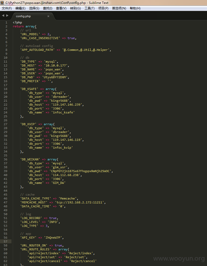Open the 帮助(H) menu
This screenshot has width=207, height=266.
coord(135,8)
